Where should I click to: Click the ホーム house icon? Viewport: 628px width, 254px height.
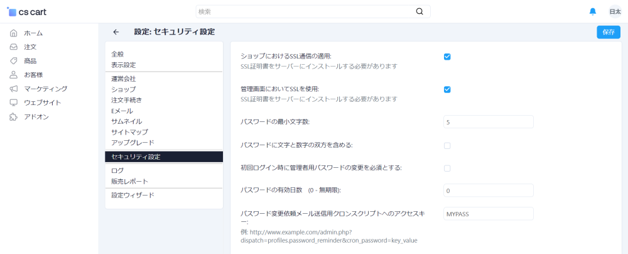14,33
